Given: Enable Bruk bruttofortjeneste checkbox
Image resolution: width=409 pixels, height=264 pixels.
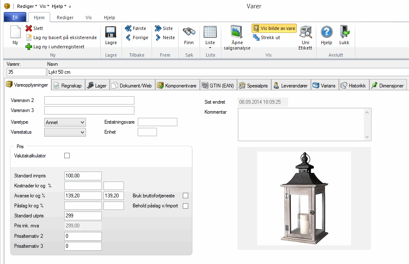Looking at the screenshot, I should tap(185, 195).
